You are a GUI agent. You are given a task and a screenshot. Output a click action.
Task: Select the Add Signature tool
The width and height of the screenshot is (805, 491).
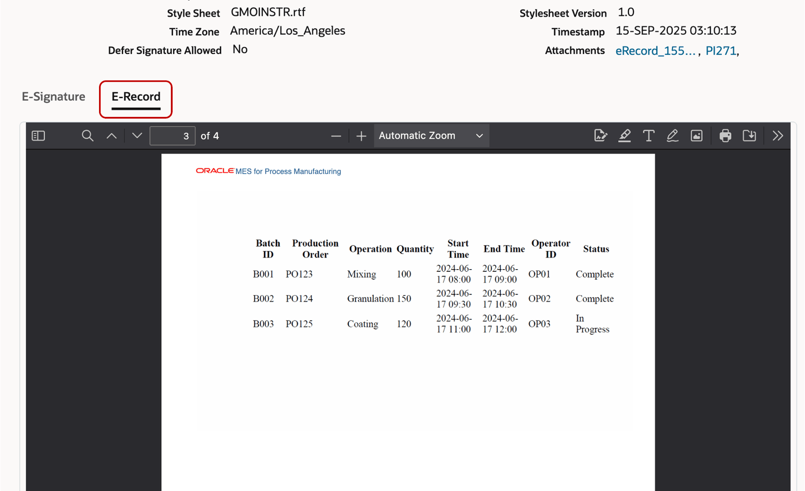tap(601, 135)
